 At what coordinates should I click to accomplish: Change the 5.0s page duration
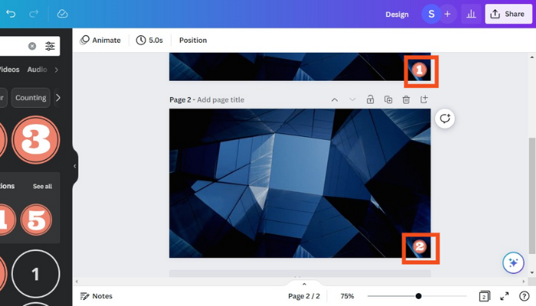click(x=149, y=41)
